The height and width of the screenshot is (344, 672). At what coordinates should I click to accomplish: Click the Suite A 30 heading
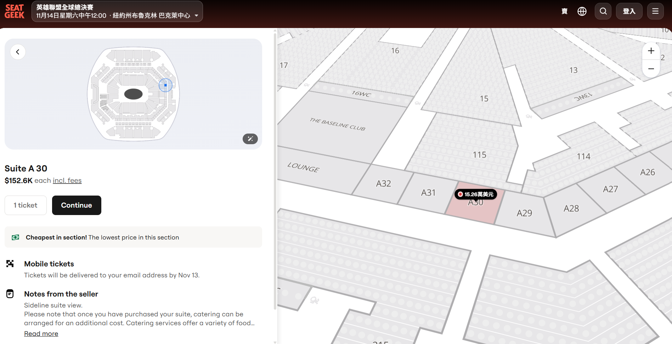26,168
